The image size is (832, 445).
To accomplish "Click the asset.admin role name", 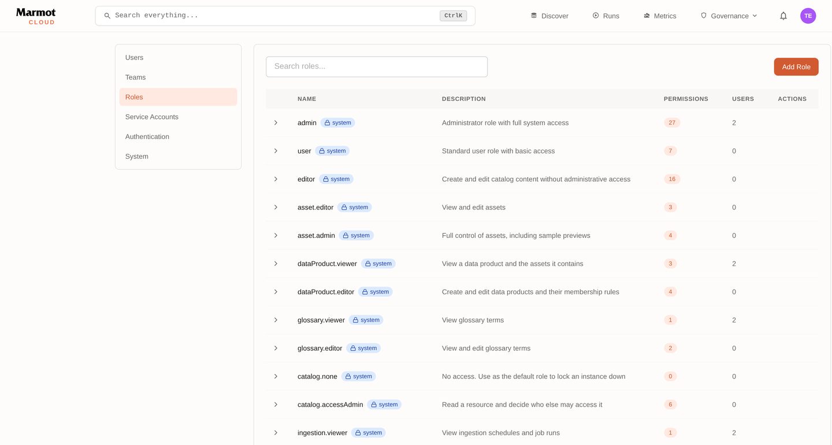I will click(316, 235).
